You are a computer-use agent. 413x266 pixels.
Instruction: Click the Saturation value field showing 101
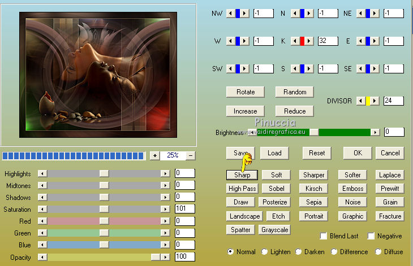185,209
